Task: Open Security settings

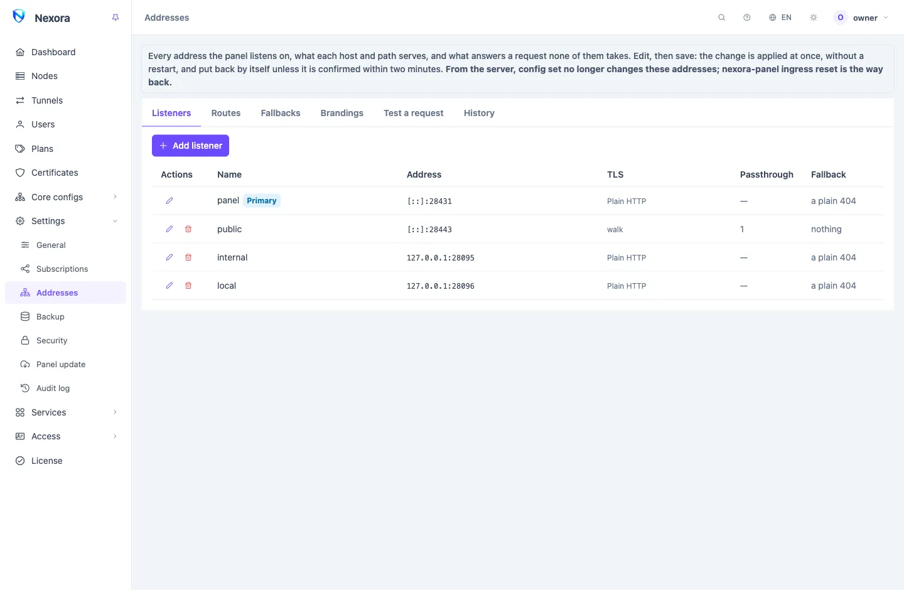Action: click(x=65, y=340)
